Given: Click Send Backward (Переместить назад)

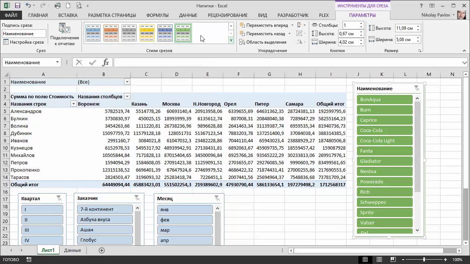Looking at the screenshot, I should pos(263,34).
